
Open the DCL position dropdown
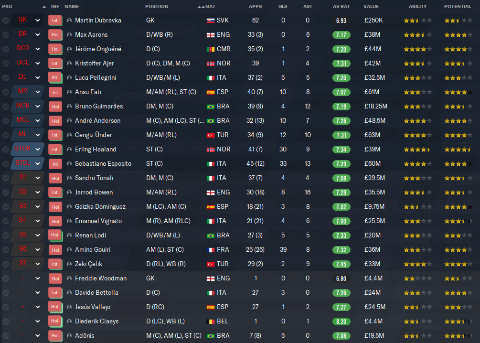[38, 64]
